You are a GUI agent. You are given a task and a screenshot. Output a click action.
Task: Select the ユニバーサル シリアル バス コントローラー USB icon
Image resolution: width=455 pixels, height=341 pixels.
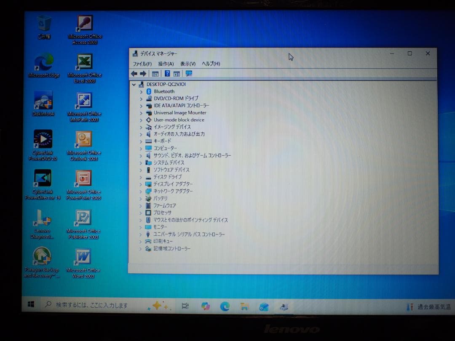148,234
